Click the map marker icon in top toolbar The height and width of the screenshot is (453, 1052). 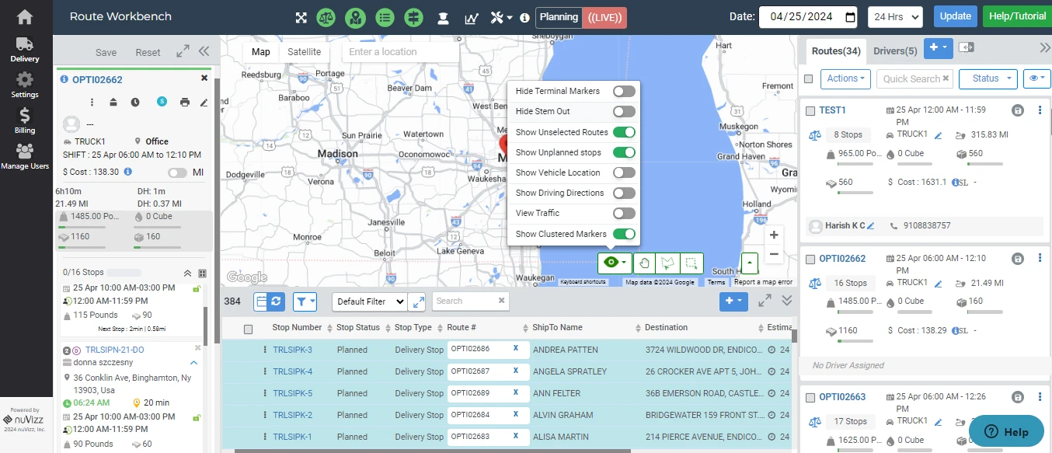[x=355, y=17]
